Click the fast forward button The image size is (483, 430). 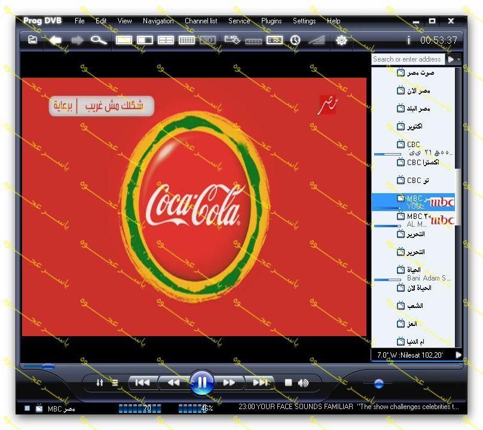[x=229, y=383]
